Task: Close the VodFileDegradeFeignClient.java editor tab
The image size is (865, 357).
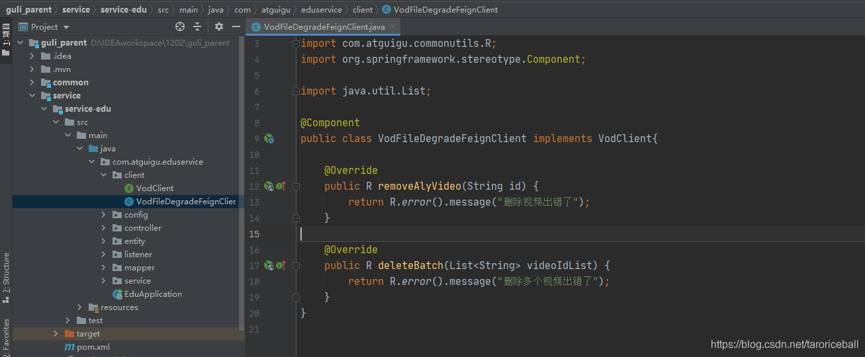Action: pyautogui.click(x=393, y=27)
